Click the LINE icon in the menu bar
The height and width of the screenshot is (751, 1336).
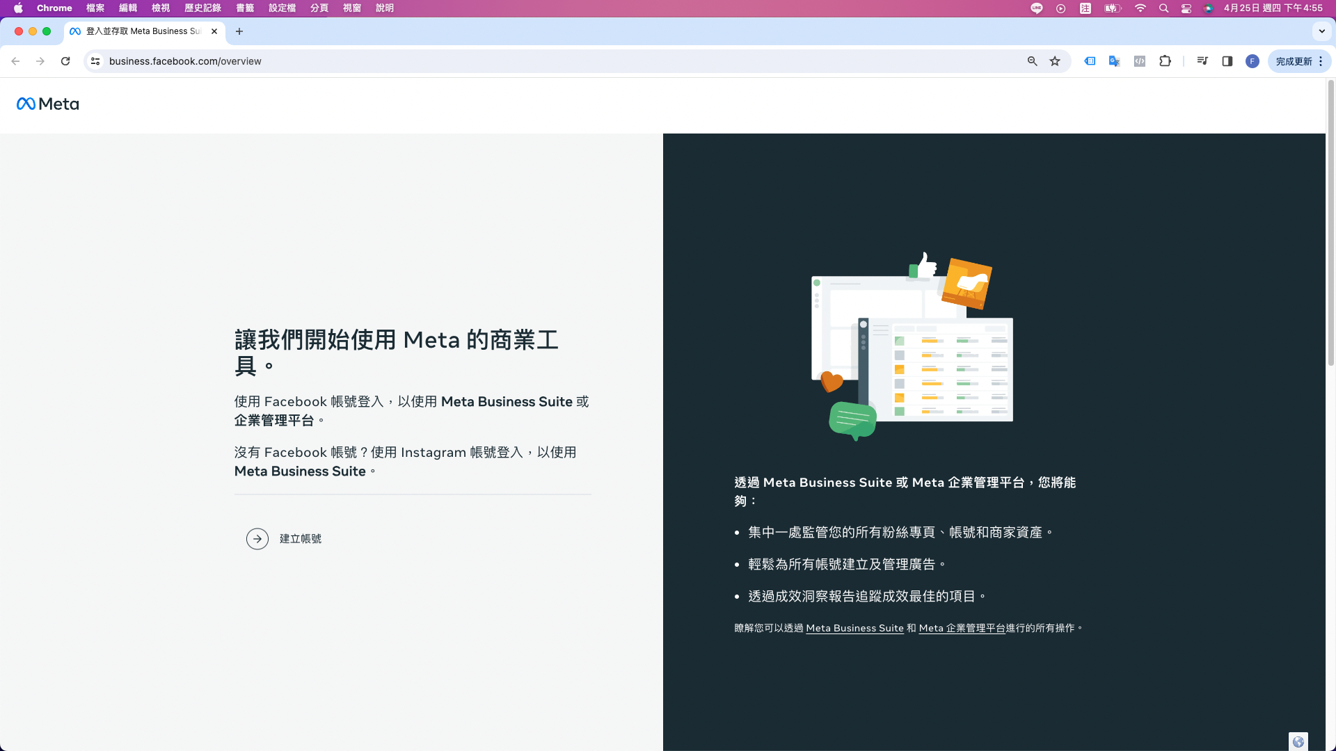pyautogui.click(x=1037, y=8)
